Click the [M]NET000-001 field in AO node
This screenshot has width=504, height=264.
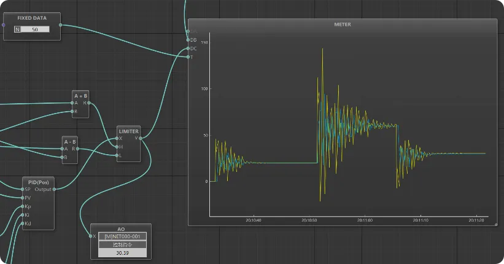pyautogui.click(x=122, y=236)
